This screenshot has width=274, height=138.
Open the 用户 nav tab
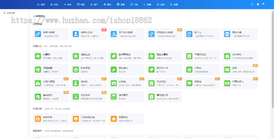click(94, 5)
